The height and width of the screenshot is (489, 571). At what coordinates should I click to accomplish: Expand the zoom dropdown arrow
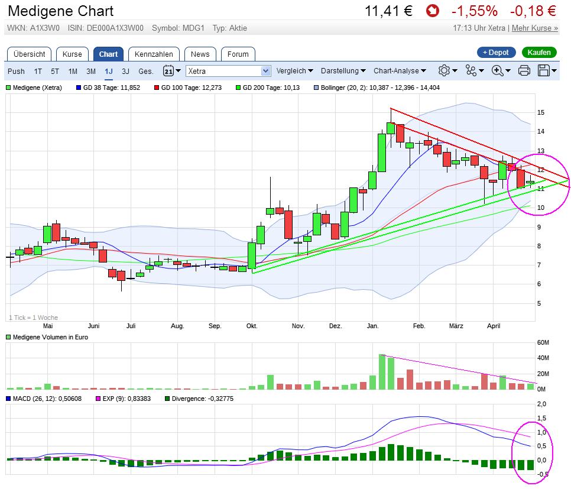point(508,70)
